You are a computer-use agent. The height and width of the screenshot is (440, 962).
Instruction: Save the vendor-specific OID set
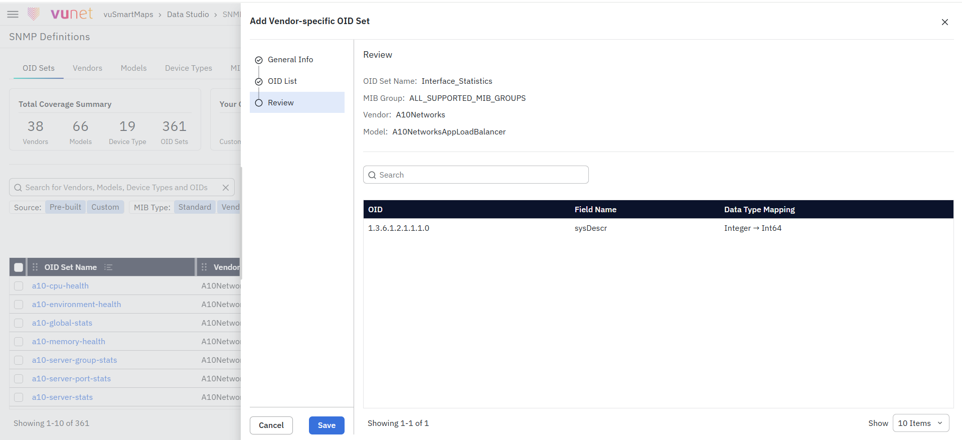click(x=327, y=425)
